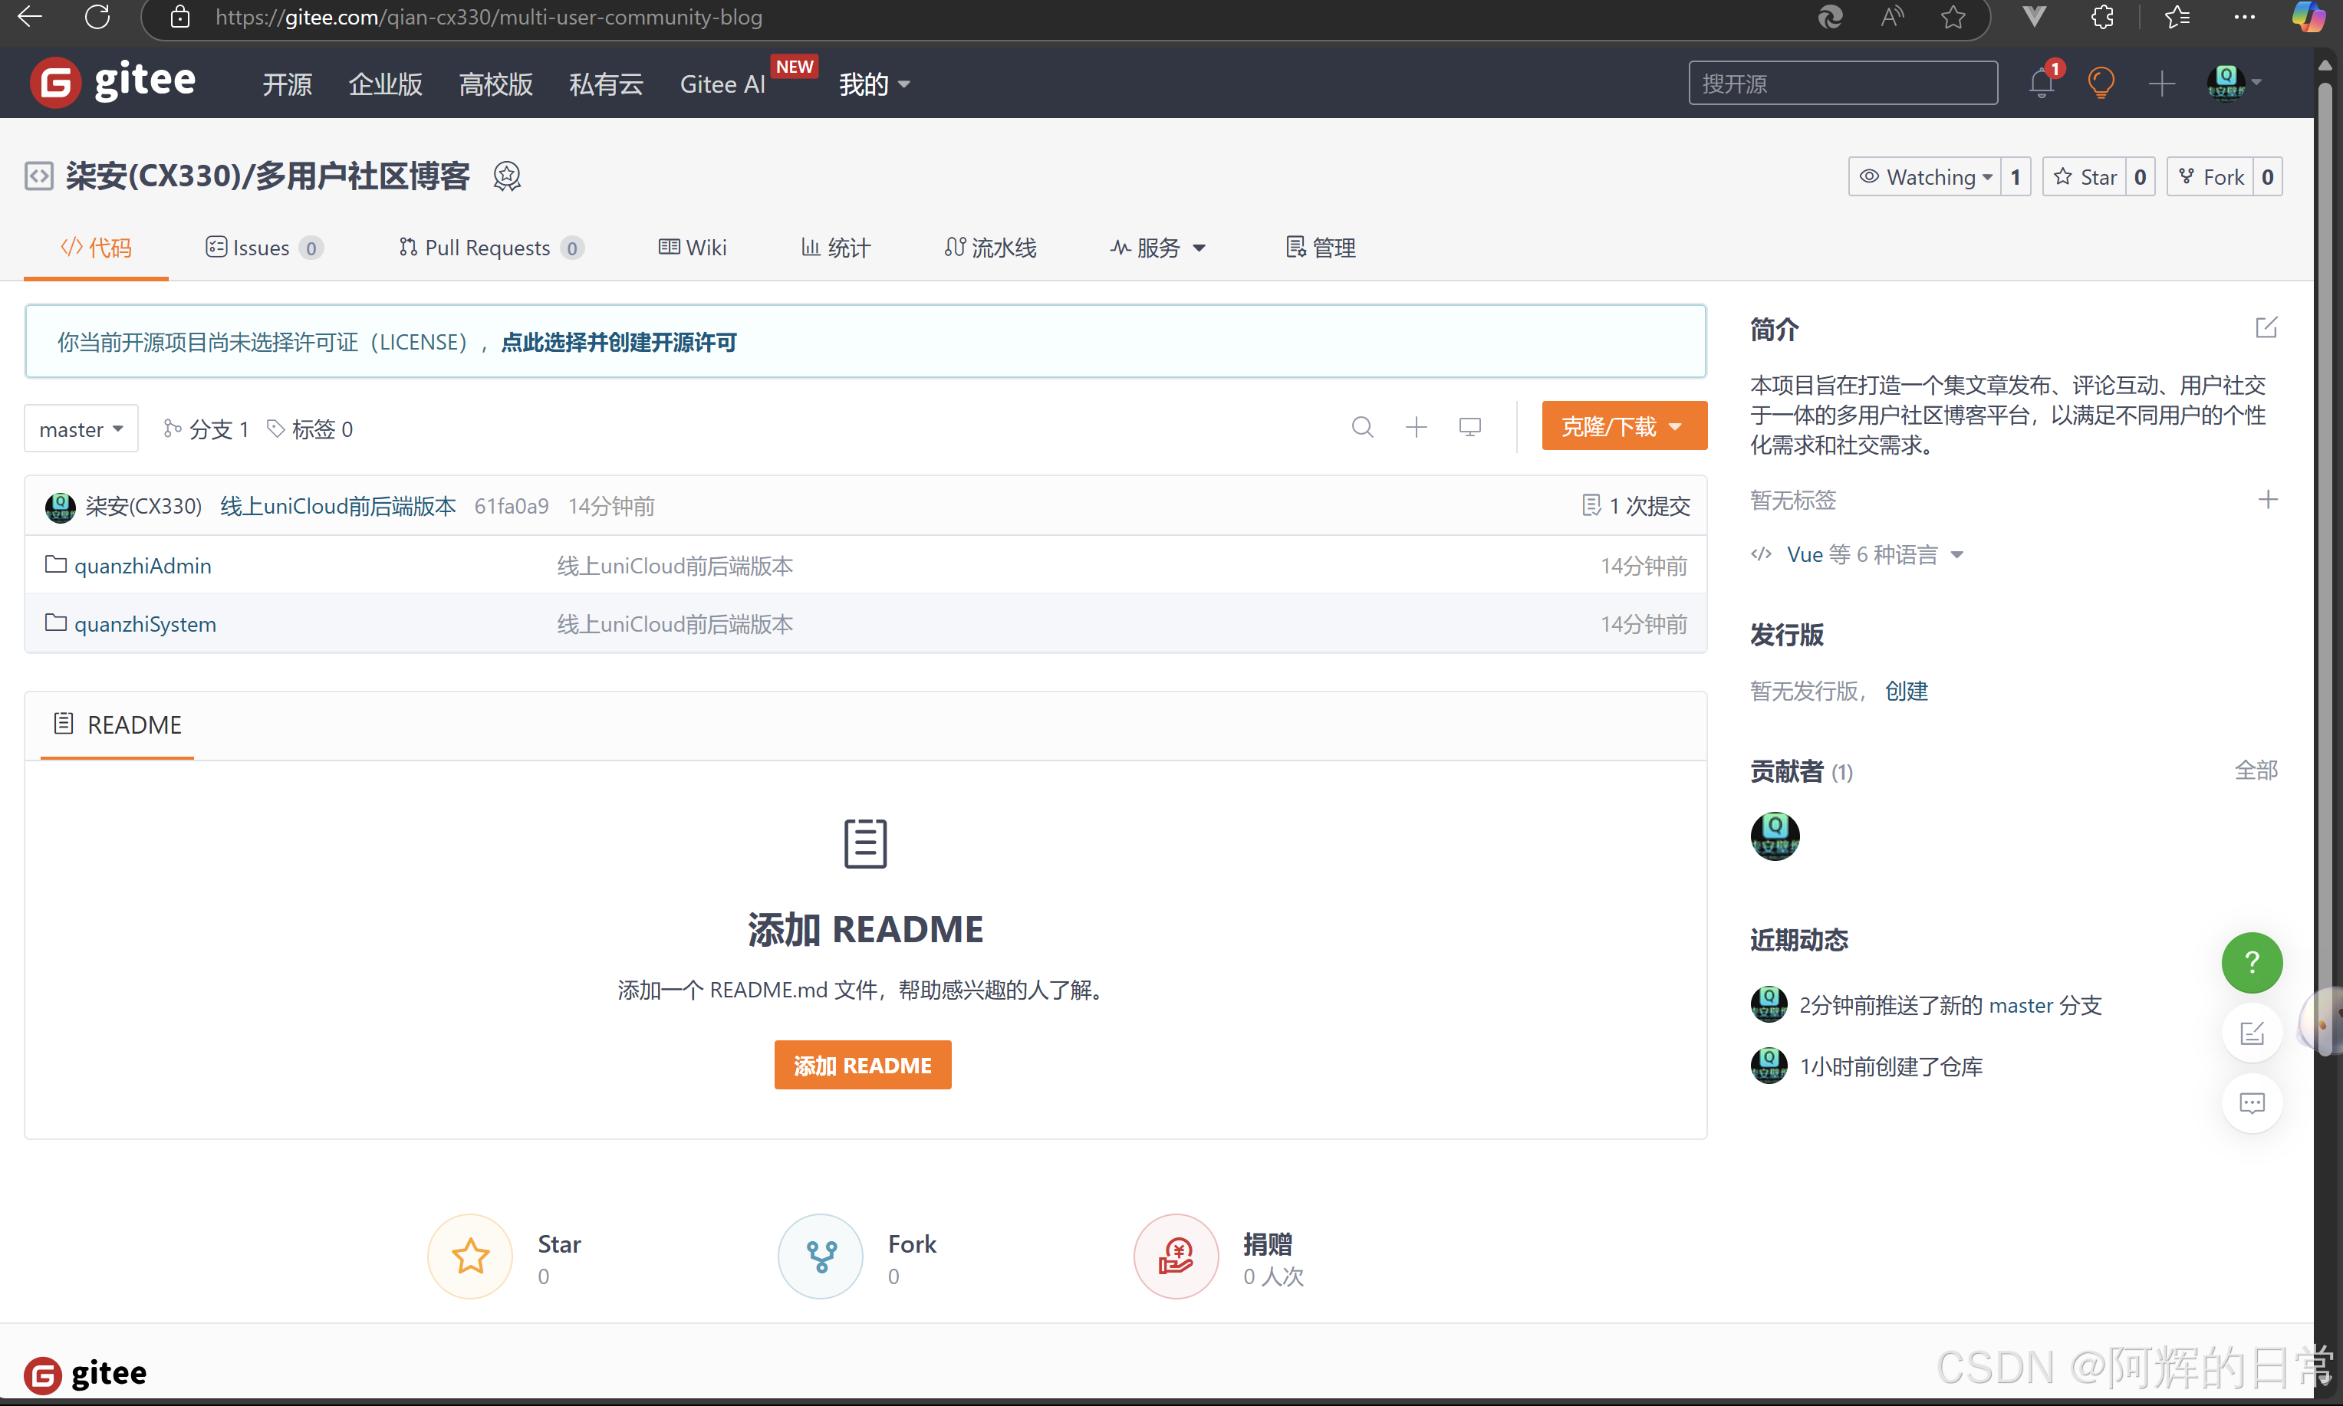Open the master branch dropdown

click(x=81, y=429)
